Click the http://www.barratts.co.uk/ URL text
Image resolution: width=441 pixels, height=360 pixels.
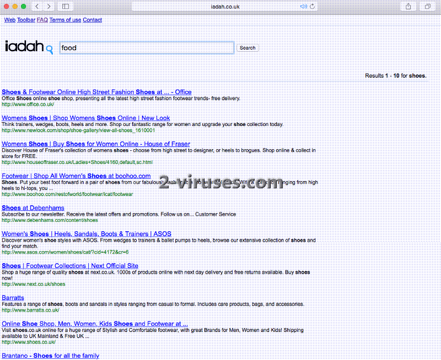[30, 310]
